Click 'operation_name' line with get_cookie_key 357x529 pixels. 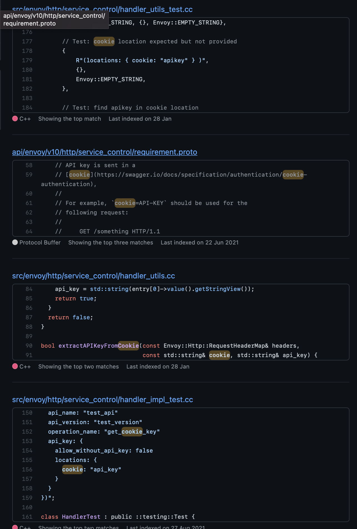[x=104, y=432]
